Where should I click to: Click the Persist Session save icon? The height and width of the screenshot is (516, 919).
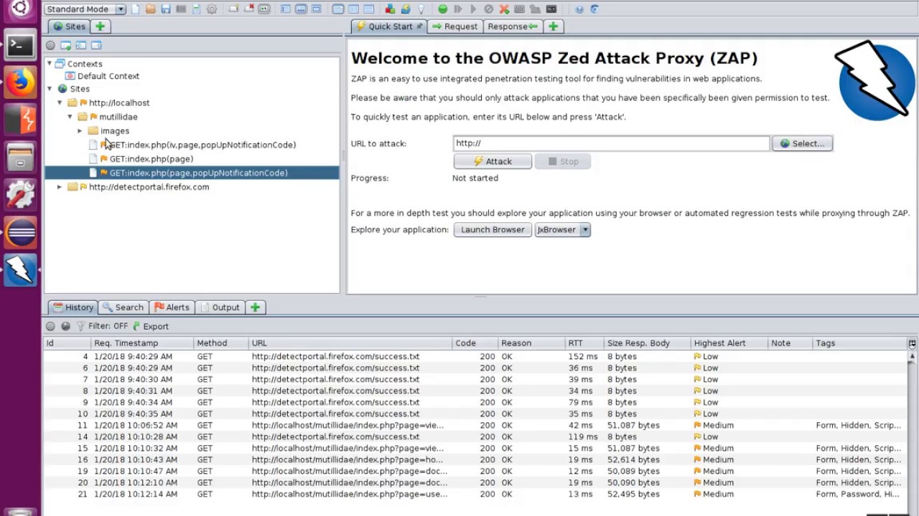(166, 9)
